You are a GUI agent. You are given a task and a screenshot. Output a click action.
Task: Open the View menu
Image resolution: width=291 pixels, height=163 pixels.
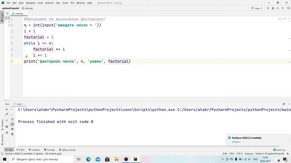click(21, 3)
